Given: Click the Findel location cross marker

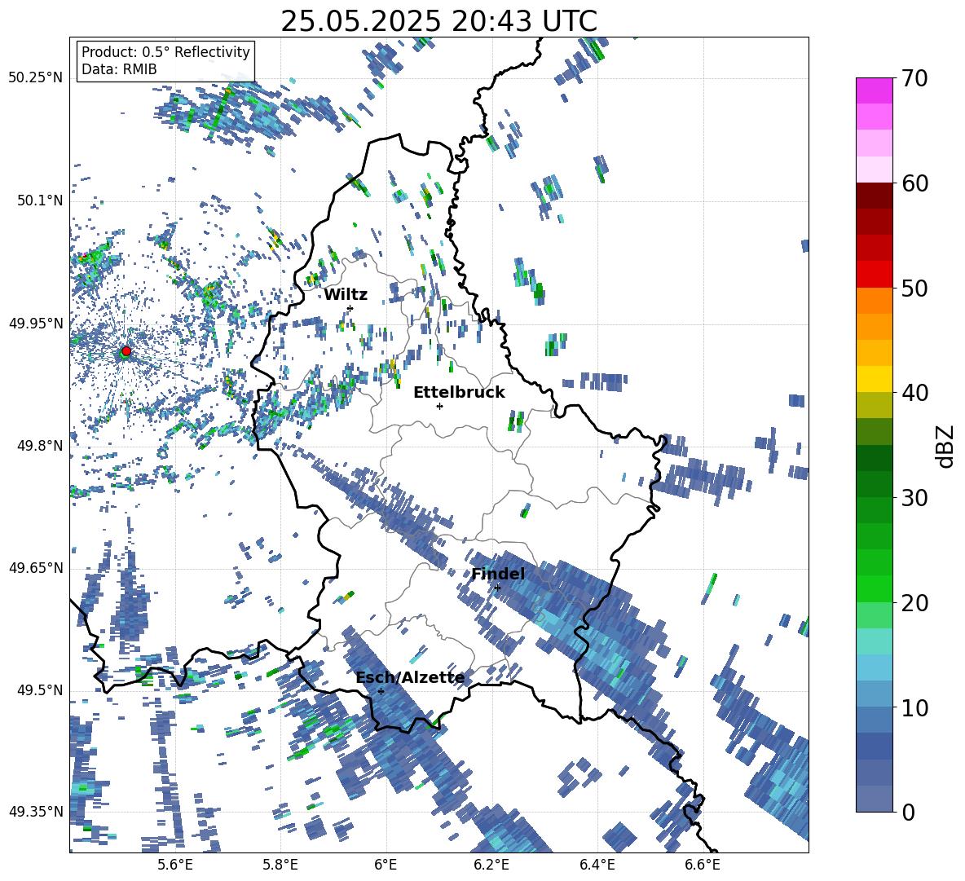Looking at the screenshot, I should pyautogui.click(x=497, y=588).
